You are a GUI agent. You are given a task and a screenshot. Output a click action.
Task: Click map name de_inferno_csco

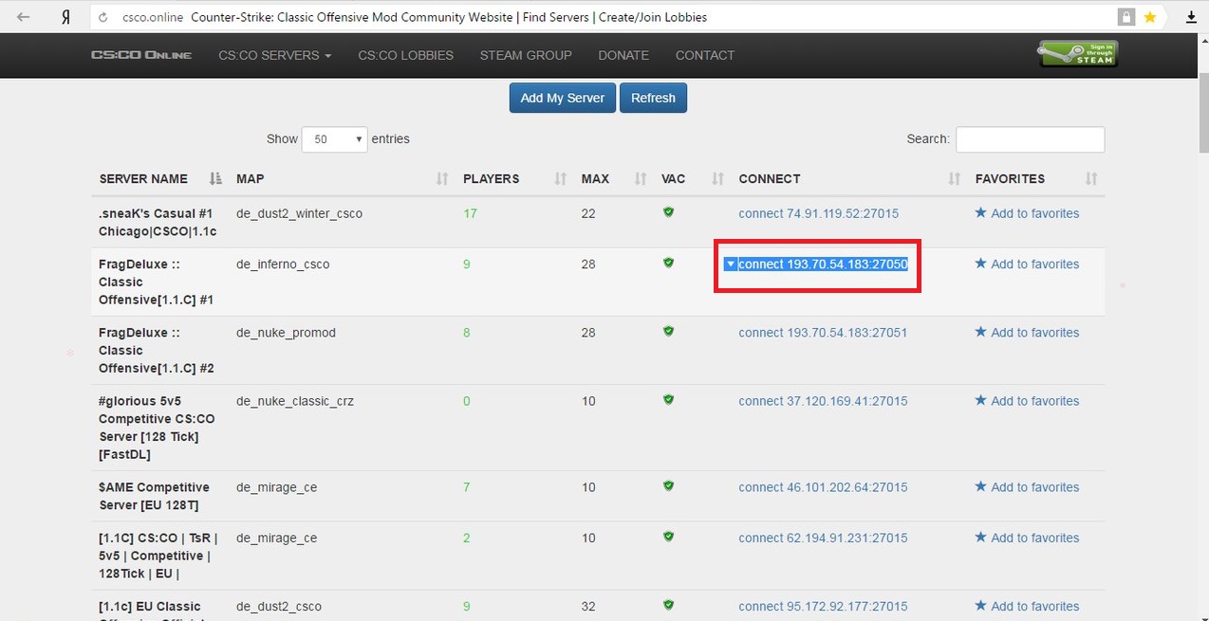[283, 264]
